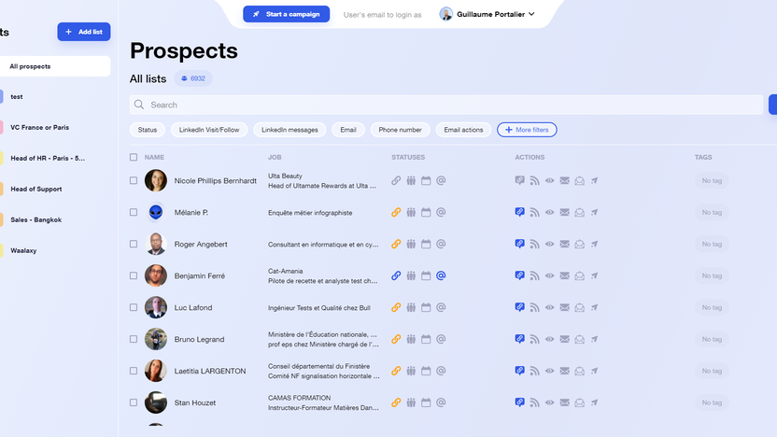Screen dimensions: 777x437
Task: Open the Waalaxy list
Action: (23, 250)
